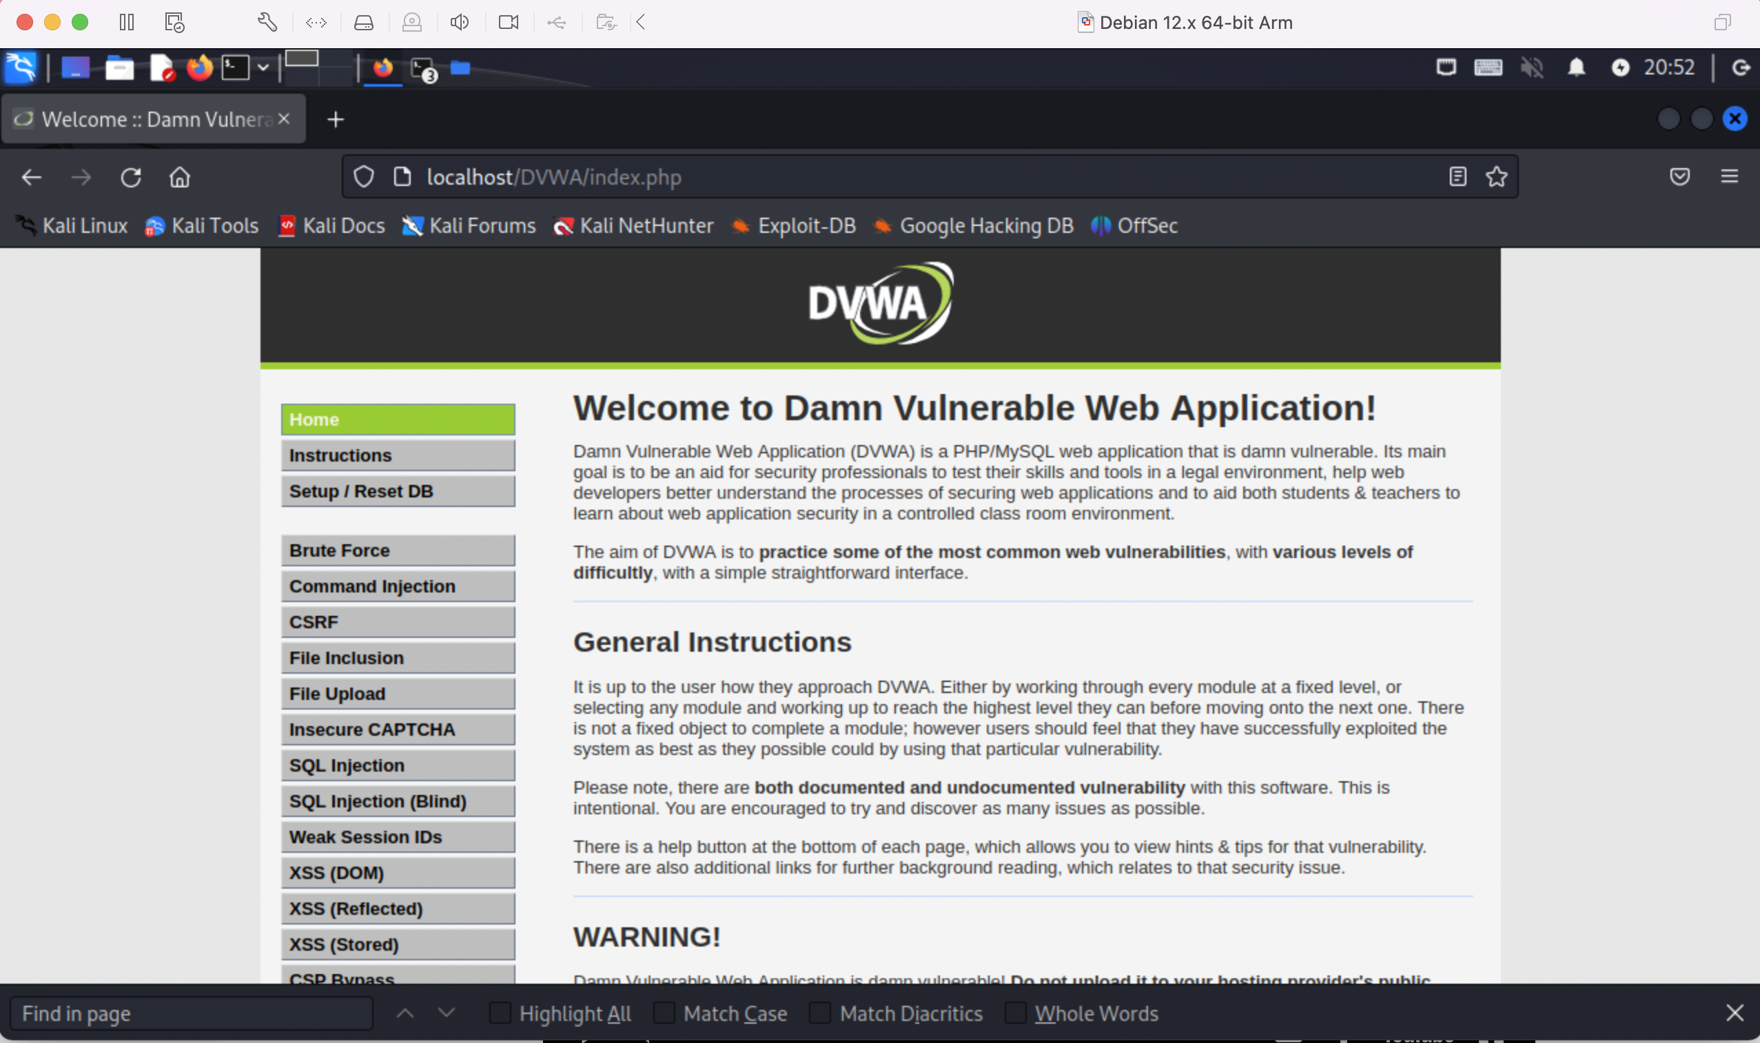Open Firefox hamburger application menu
1760x1043 pixels.
pyautogui.click(x=1729, y=176)
